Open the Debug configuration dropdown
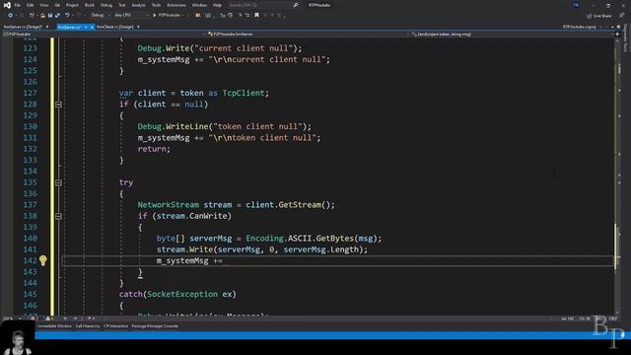 tap(100, 16)
